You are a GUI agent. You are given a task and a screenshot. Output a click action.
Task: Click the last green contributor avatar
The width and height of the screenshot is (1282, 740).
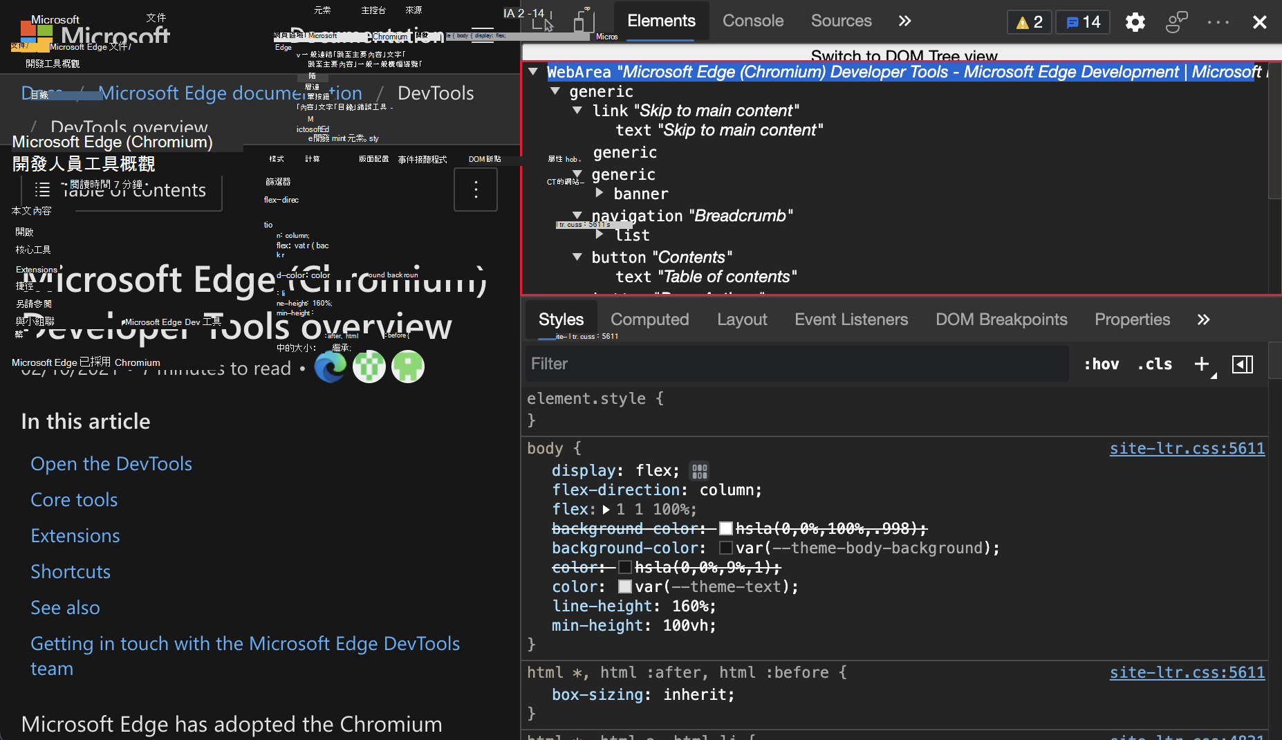point(408,367)
